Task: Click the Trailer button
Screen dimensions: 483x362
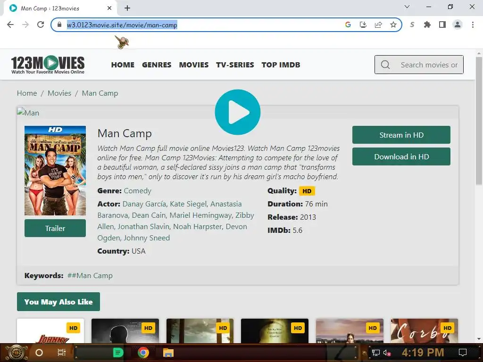Action: [55, 228]
